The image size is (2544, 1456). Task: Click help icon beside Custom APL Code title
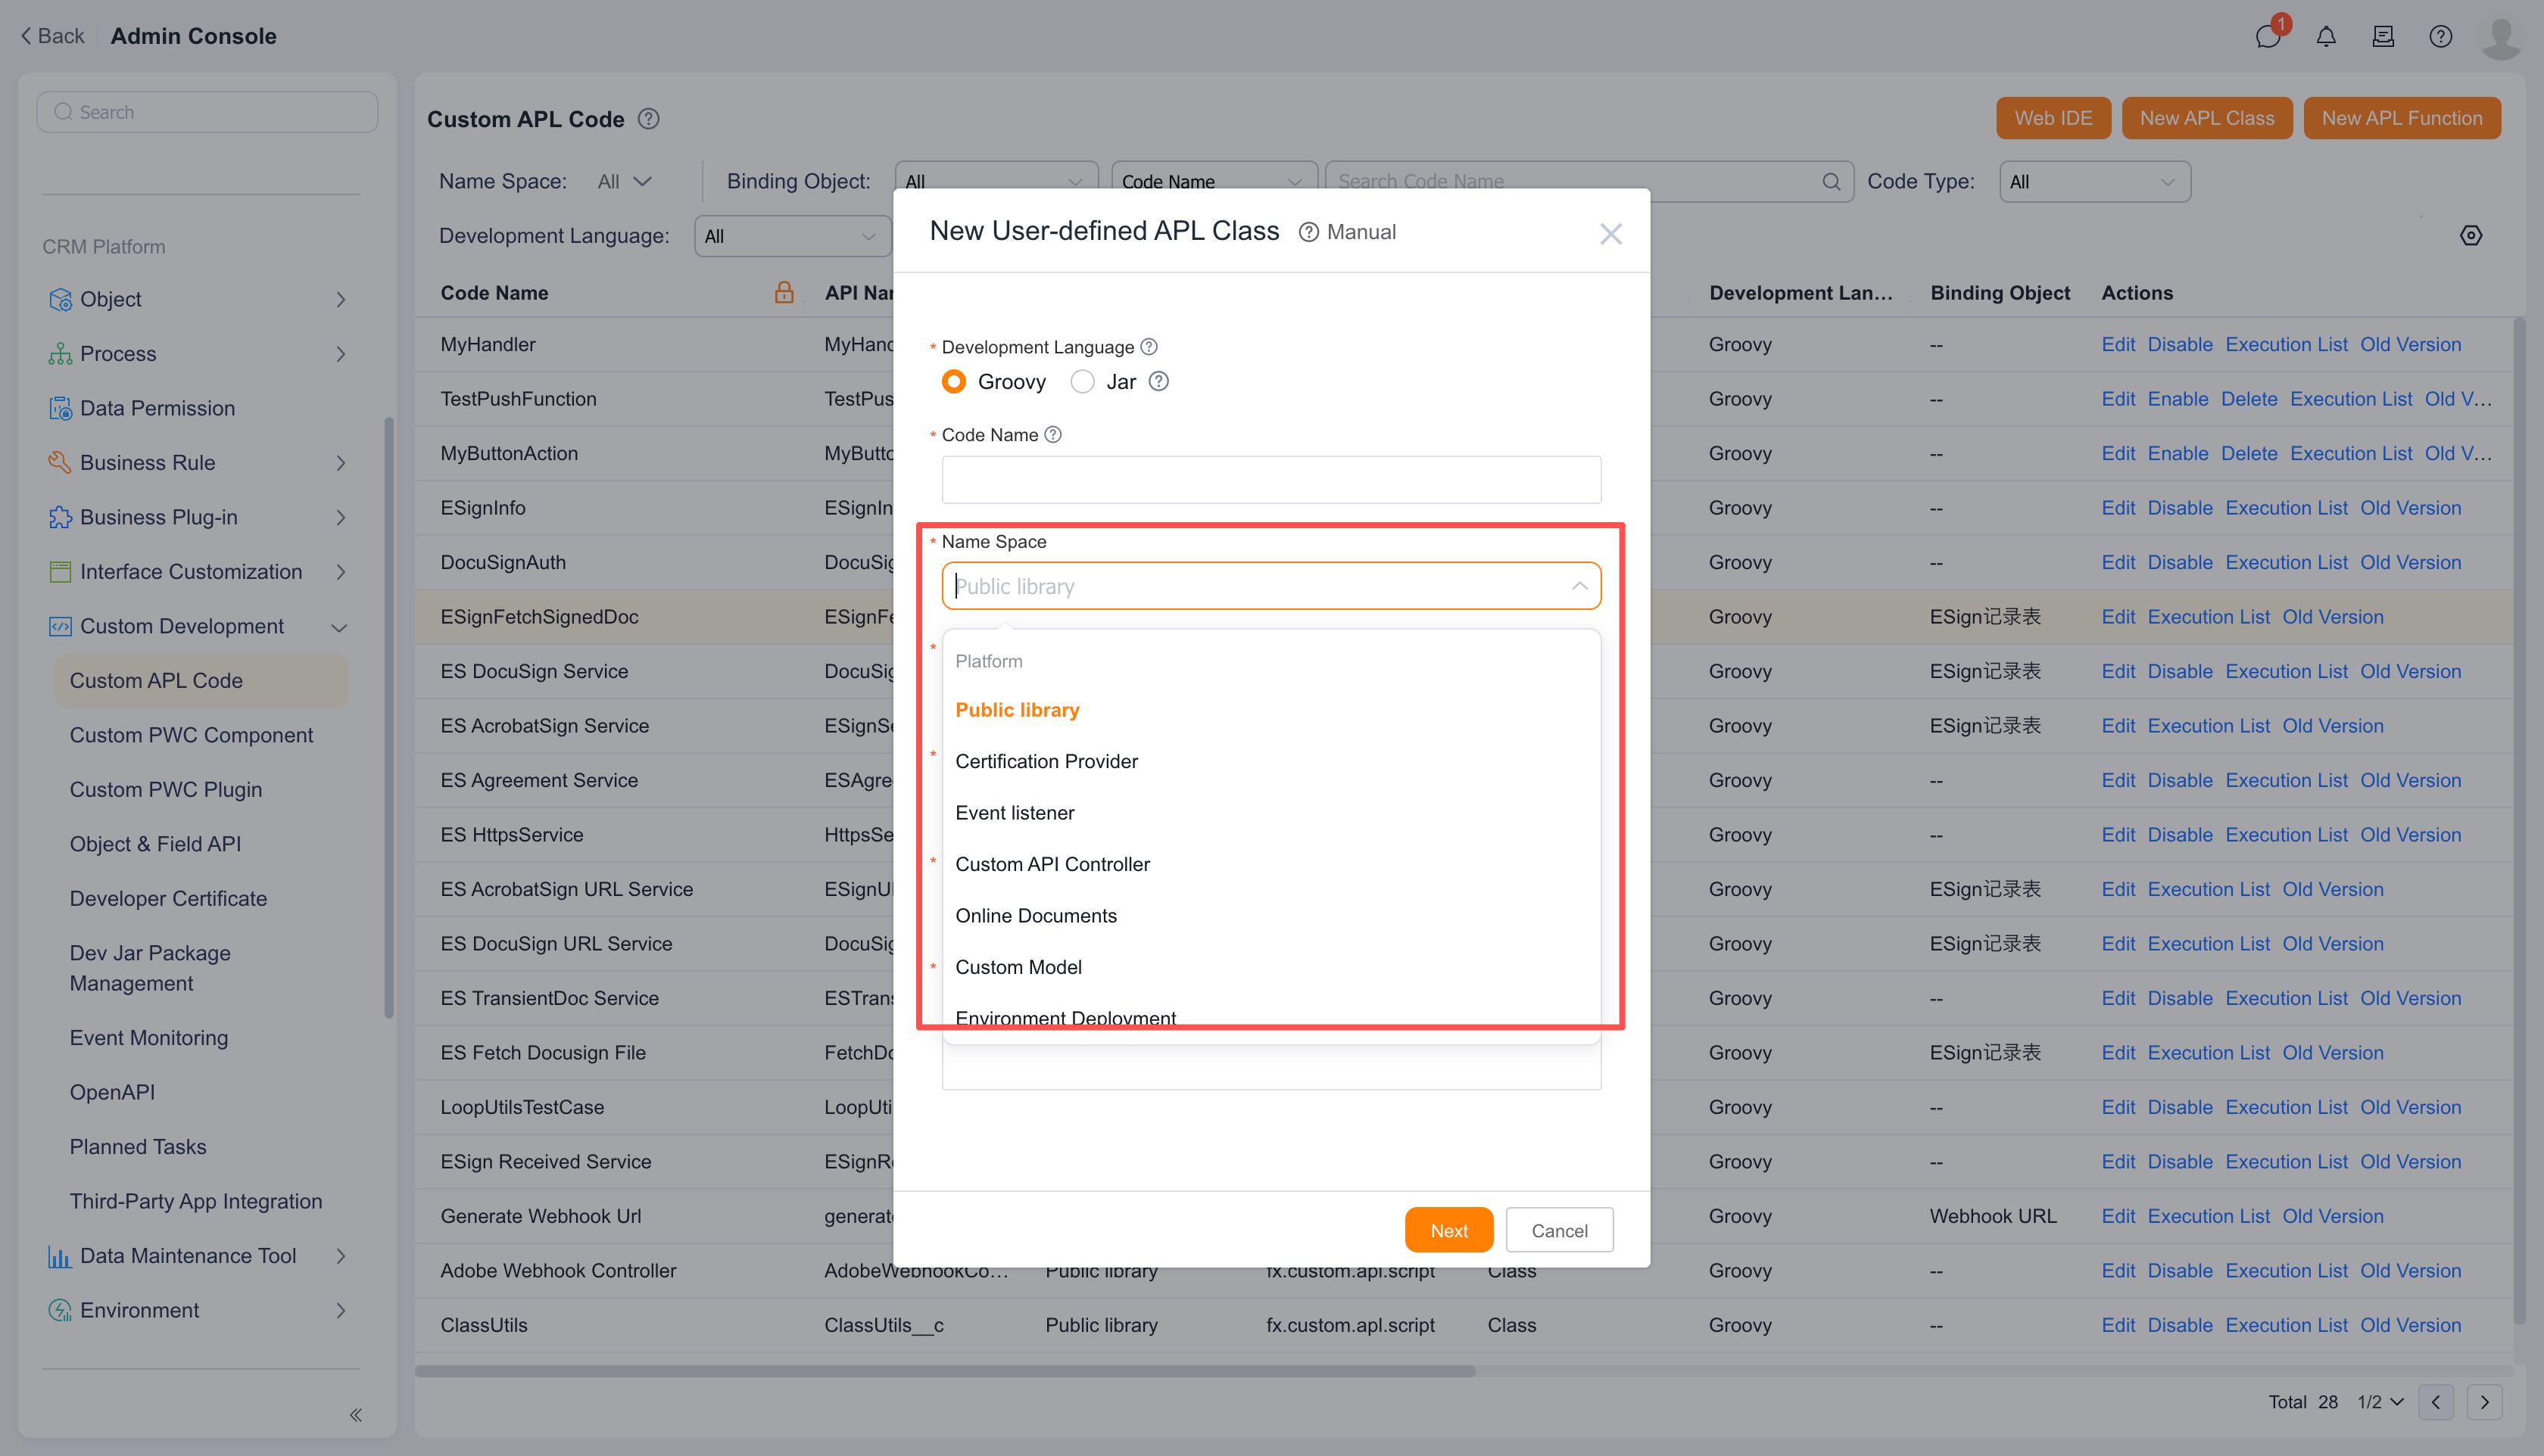pyautogui.click(x=648, y=119)
